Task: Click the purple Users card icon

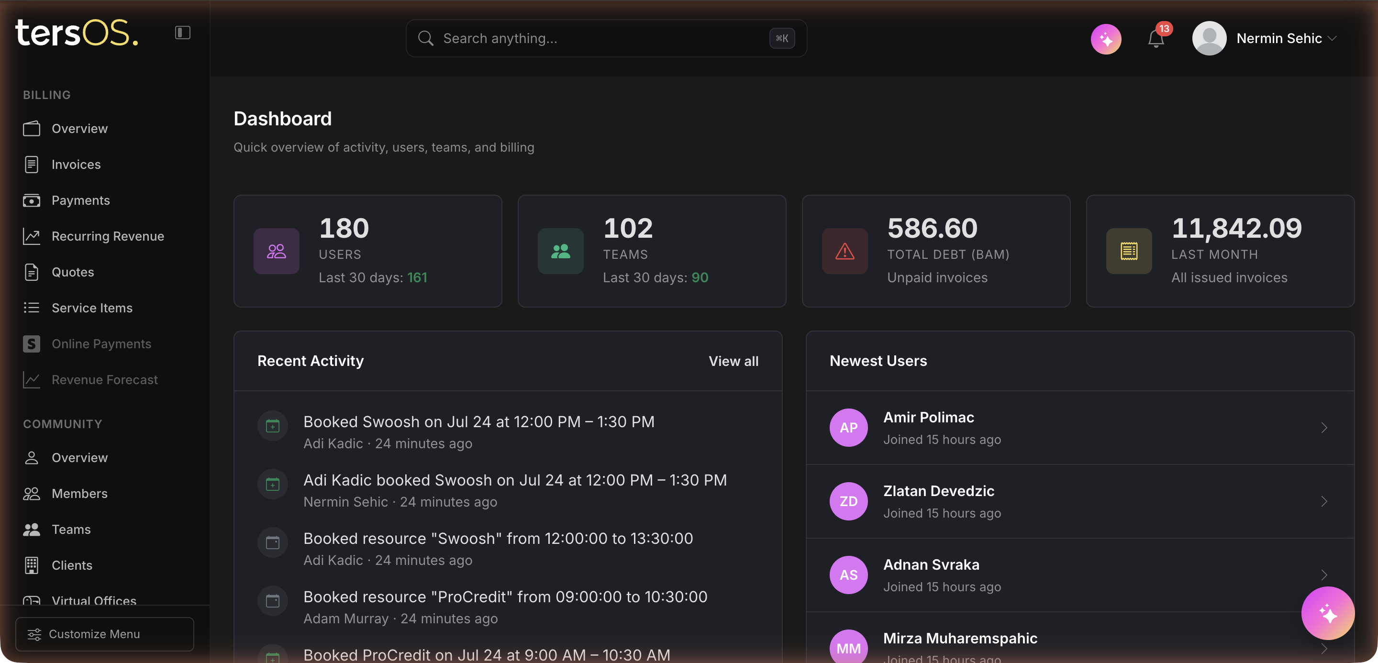Action: 276,251
